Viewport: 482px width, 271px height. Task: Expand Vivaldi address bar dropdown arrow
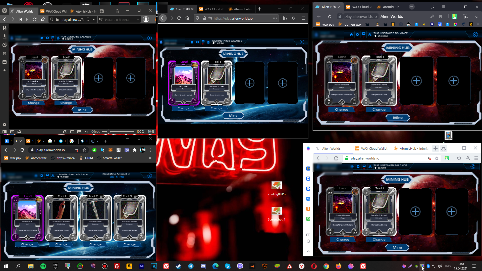pos(94,19)
